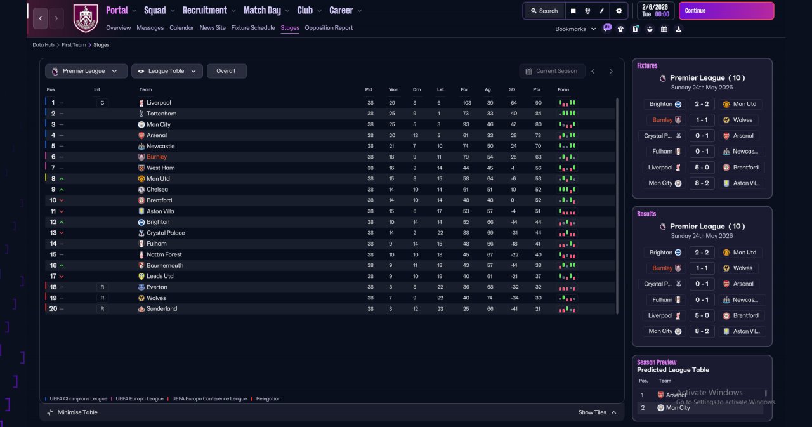Click the tactics board bookmark icon
Viewport: 812px width, 427px height.
point(635,29)
